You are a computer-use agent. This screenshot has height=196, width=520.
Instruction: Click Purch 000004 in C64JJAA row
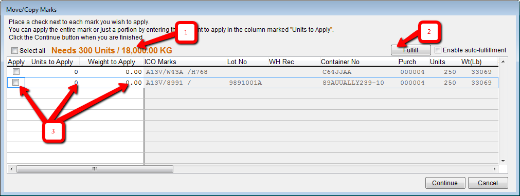412,72
